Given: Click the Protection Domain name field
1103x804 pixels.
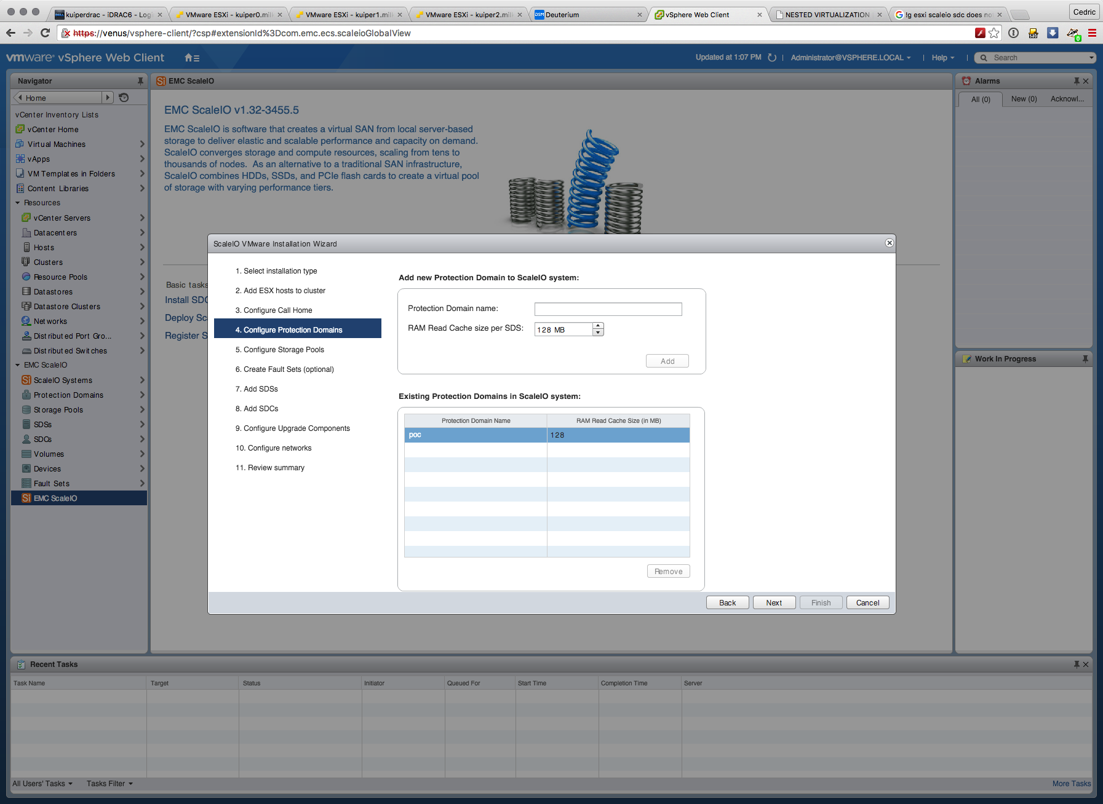Looking at the screenshot, I should 608,309.
